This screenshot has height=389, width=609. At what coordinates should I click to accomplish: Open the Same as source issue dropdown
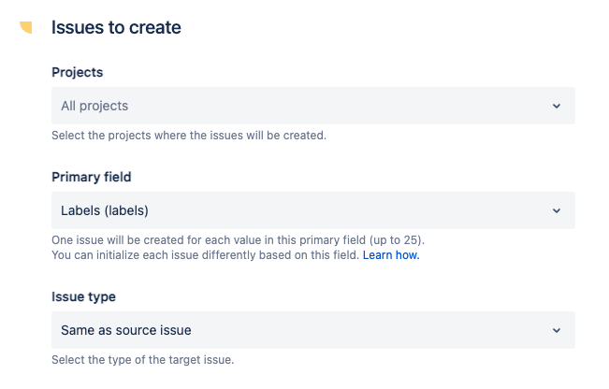[x=312, y=330]
